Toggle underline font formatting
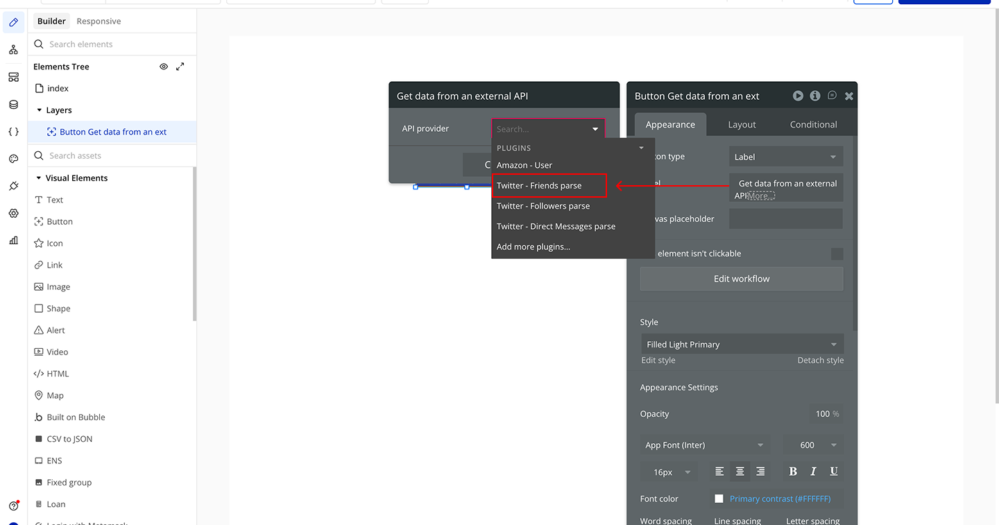Image resolution: width=999 pixels, height=525 pixels. coord(834,472)
